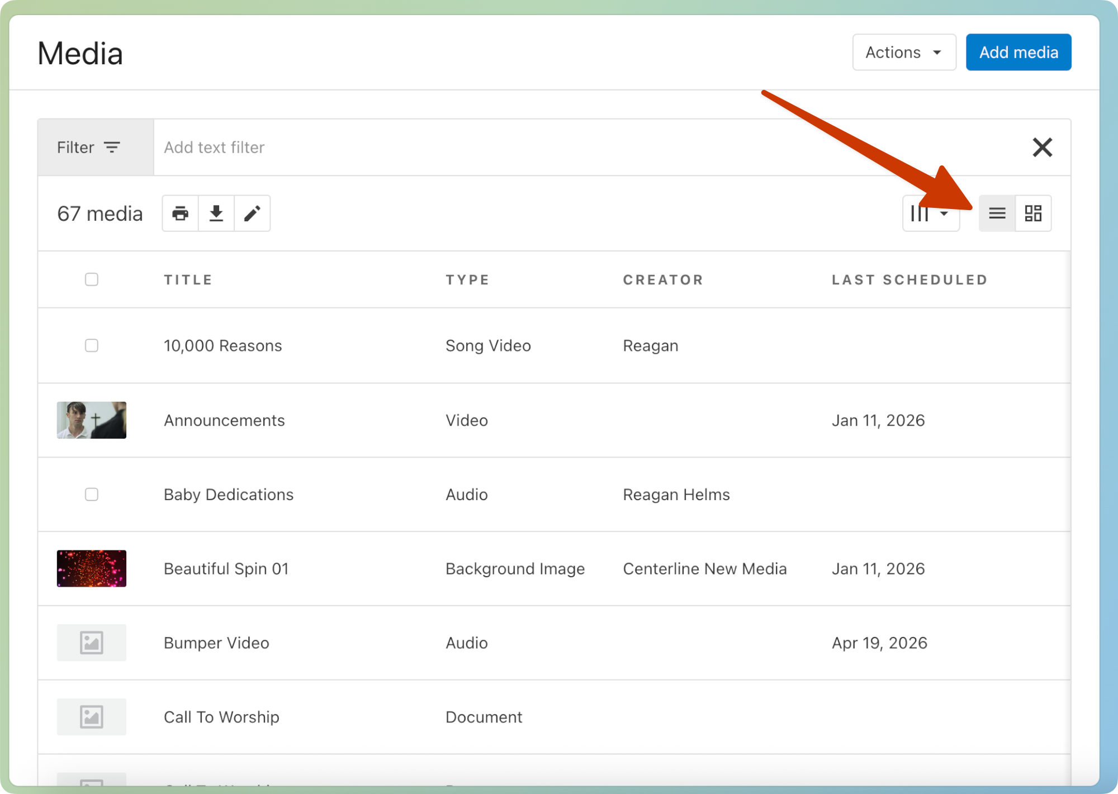Clear filter with the X icon
The image size is (1118, 794).
[1042, 148]
